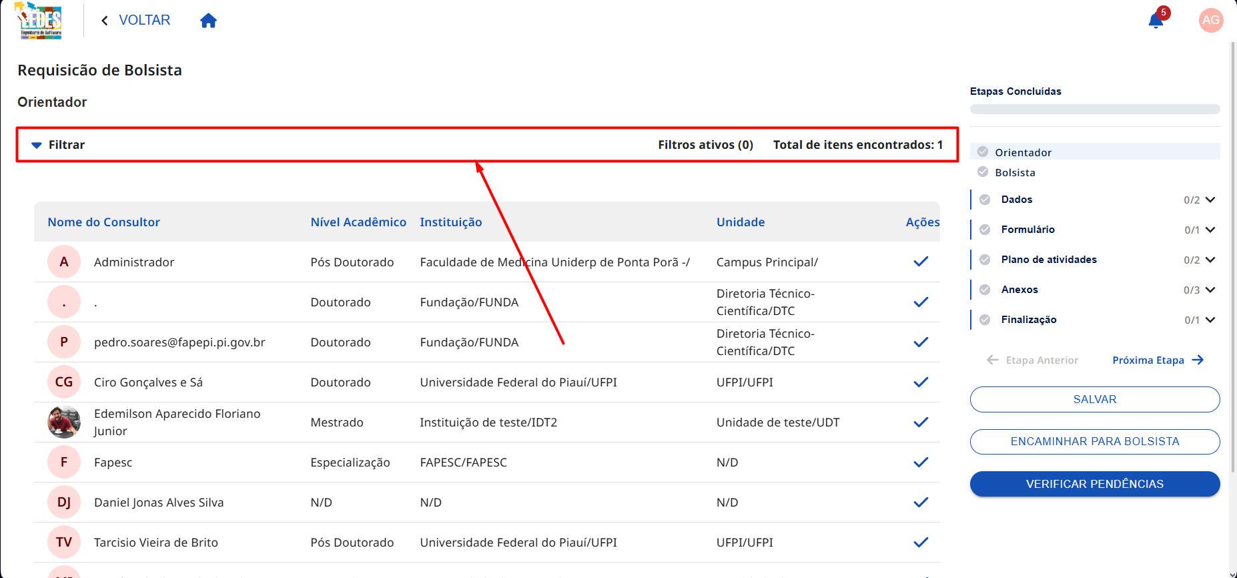Toggle the Dados step status circle

coord(985,200)
